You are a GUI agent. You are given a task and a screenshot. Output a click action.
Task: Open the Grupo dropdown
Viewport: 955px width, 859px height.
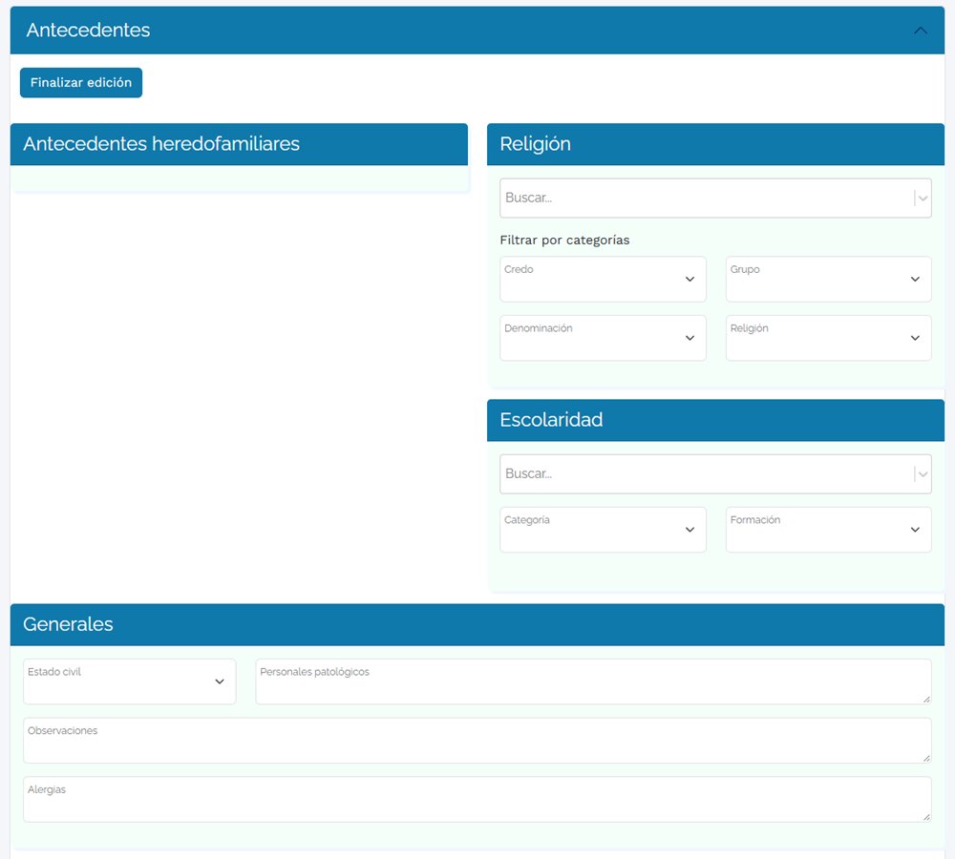[828, 279]
